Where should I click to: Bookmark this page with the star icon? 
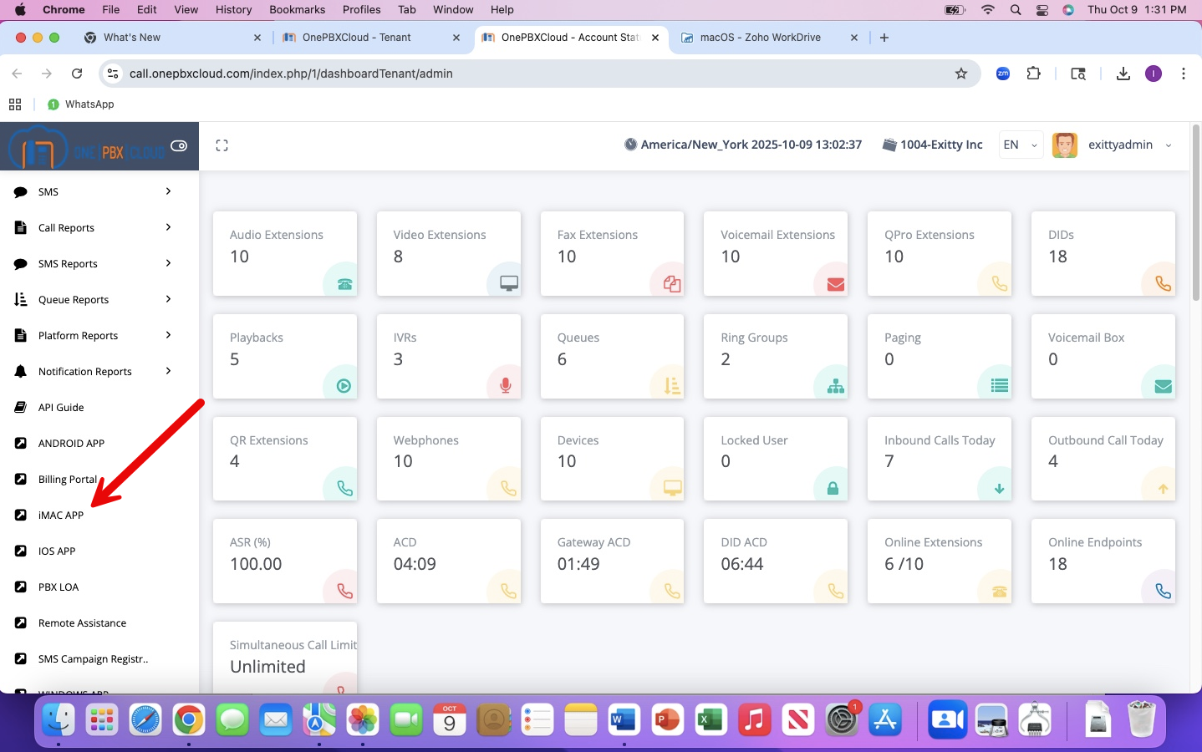tap(961, 74)
